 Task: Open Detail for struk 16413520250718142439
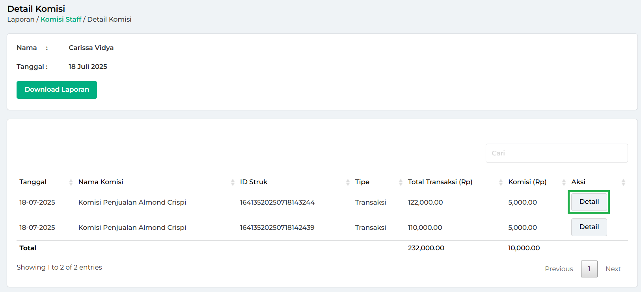point(589,227)
